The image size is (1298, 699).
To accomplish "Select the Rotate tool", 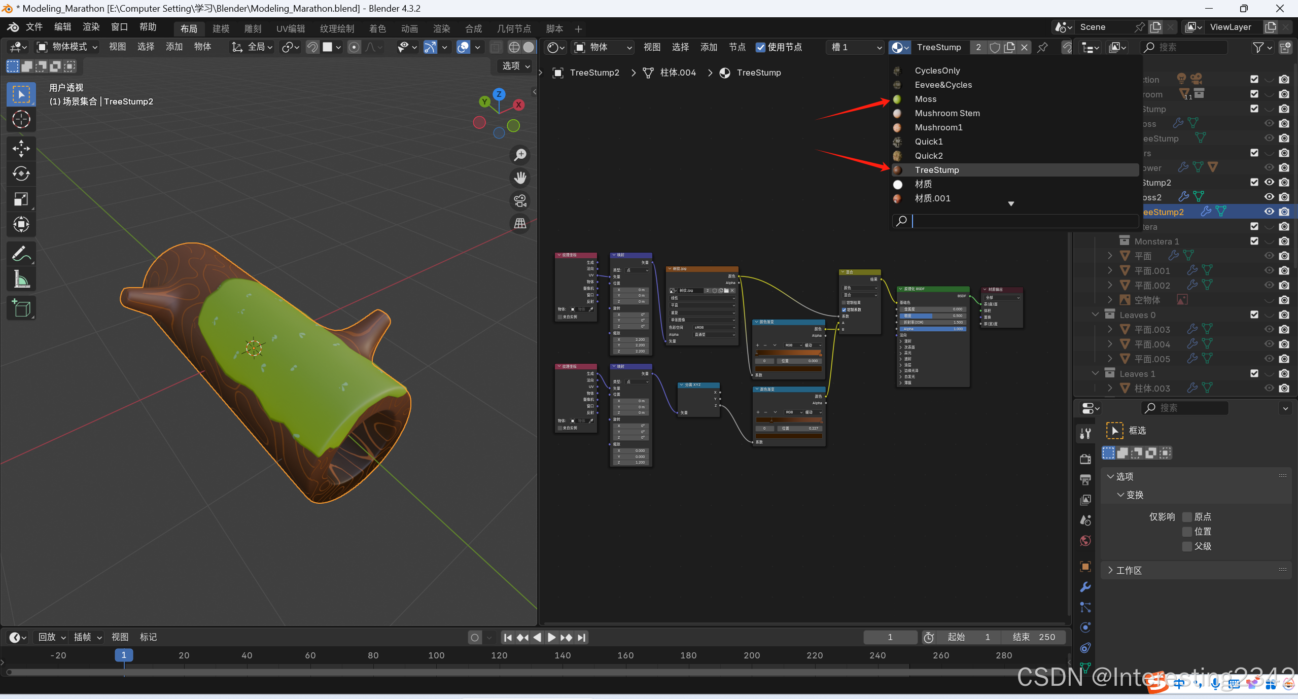I will click(x=21, y=173).
